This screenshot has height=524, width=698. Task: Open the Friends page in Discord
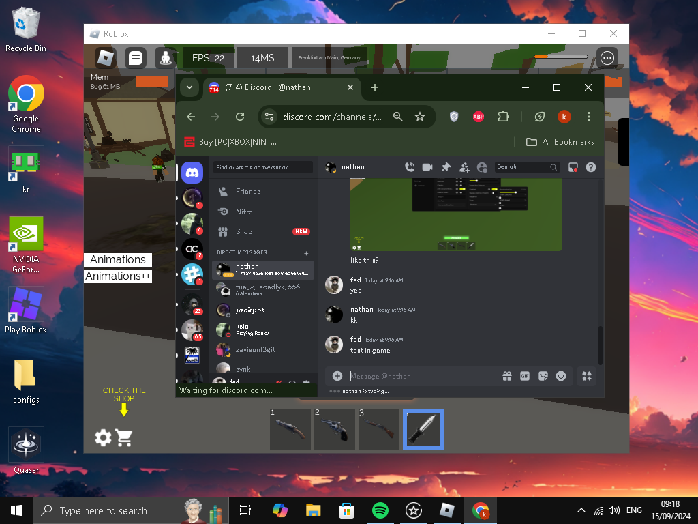(x=262, y=192)
